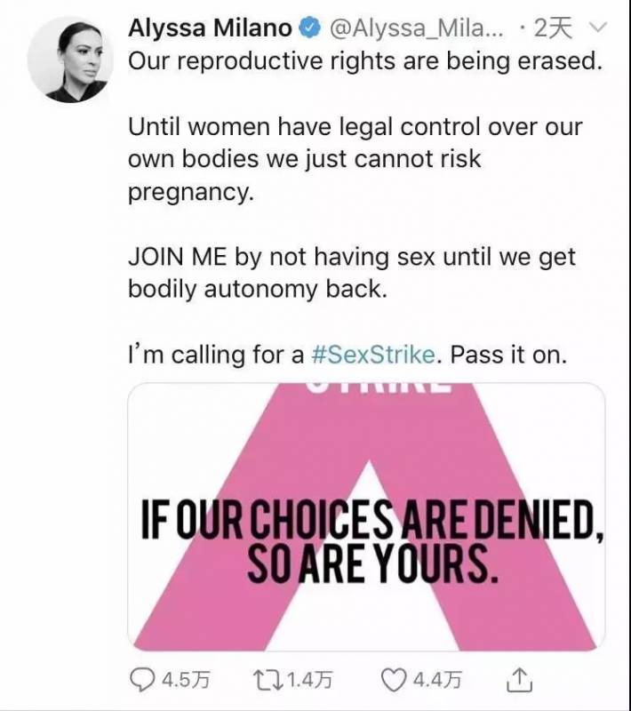Open the pink strike image attachment
Image resolution: width=631 pixels, height=711 pixels.
367,515
